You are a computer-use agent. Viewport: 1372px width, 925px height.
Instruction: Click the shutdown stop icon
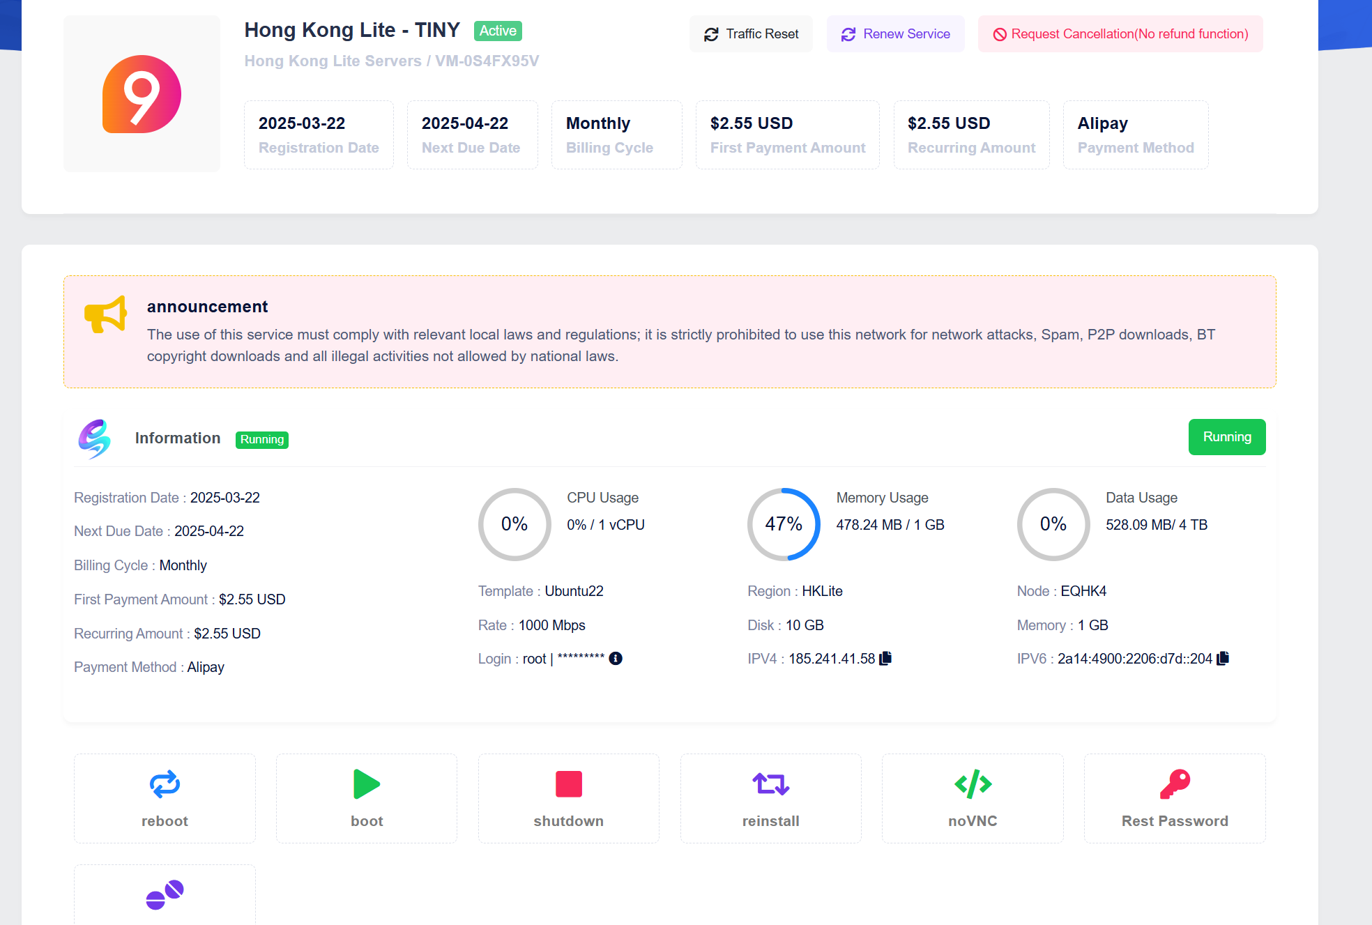pyautogui.click(x=568, y=784)
